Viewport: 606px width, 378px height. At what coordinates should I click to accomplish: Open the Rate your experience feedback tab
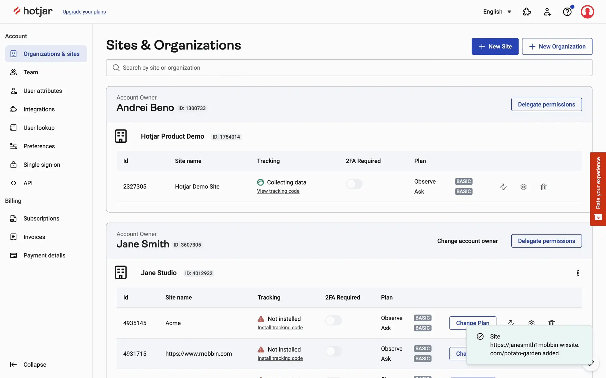coord(598,189)
